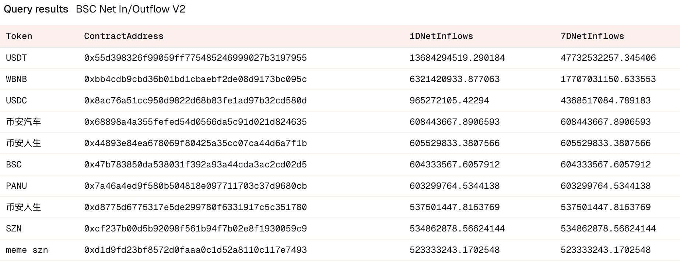Image resolution: width=680 pixels, height=262 pixels.
Task: Select meme szn 7D value 523333243.1702548
Action: click(x=606, y=250)
